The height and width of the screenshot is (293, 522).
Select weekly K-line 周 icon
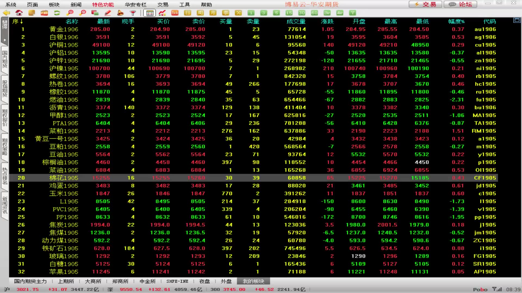click(x=200, y=13)
